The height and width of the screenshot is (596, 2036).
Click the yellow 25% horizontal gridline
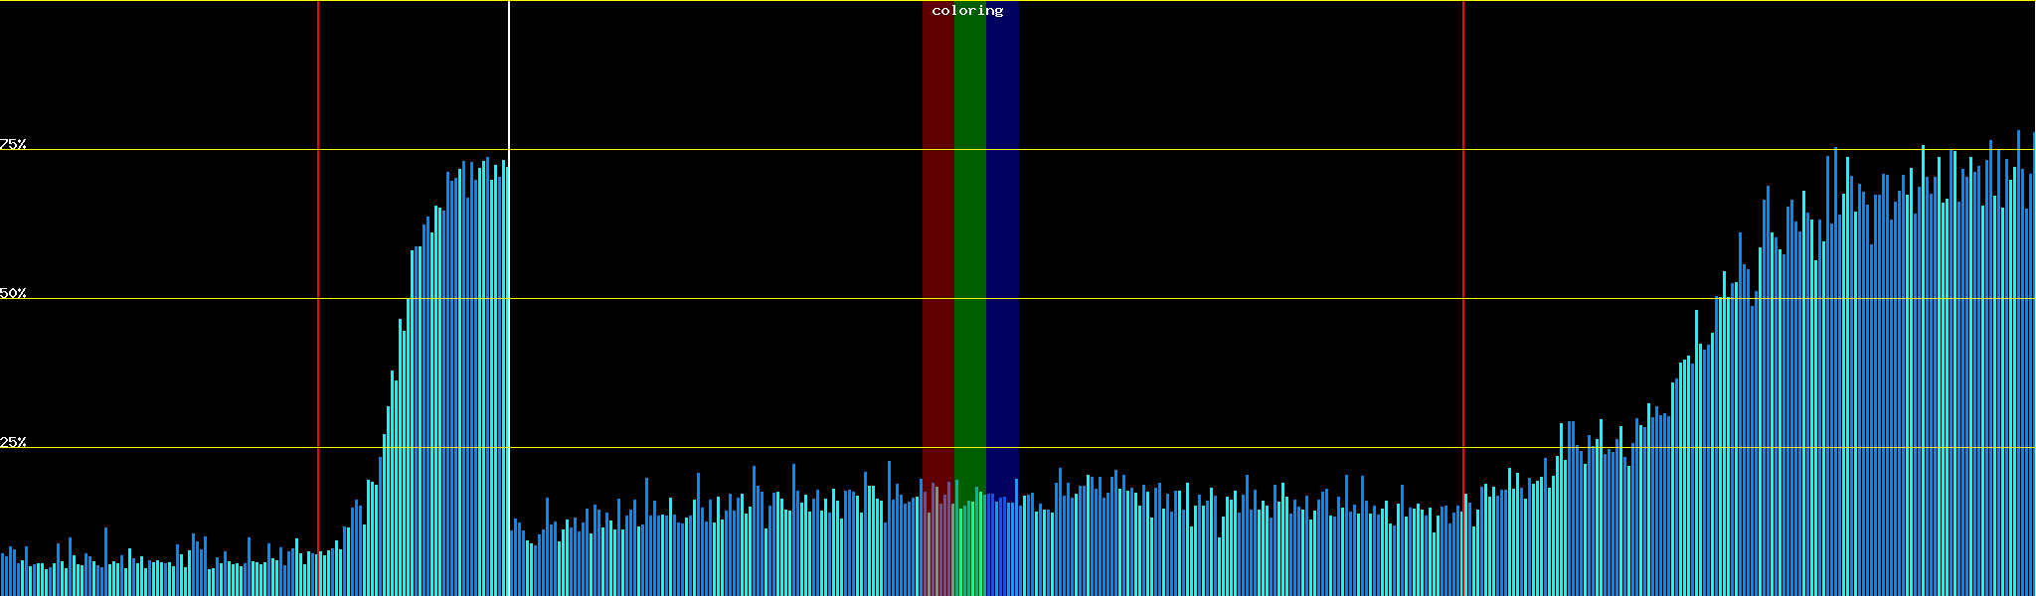coord(1193,448)
